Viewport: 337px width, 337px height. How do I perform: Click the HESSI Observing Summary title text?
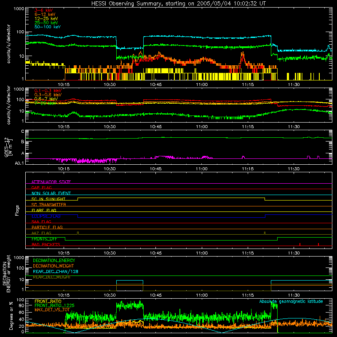pos(178,3)
